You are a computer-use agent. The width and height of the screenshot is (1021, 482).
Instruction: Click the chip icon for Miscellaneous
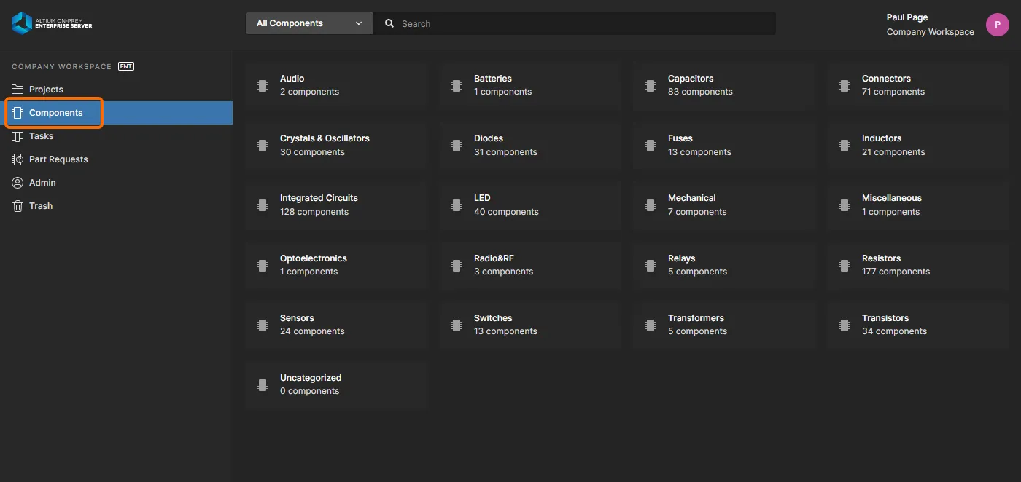click(845, 205)
